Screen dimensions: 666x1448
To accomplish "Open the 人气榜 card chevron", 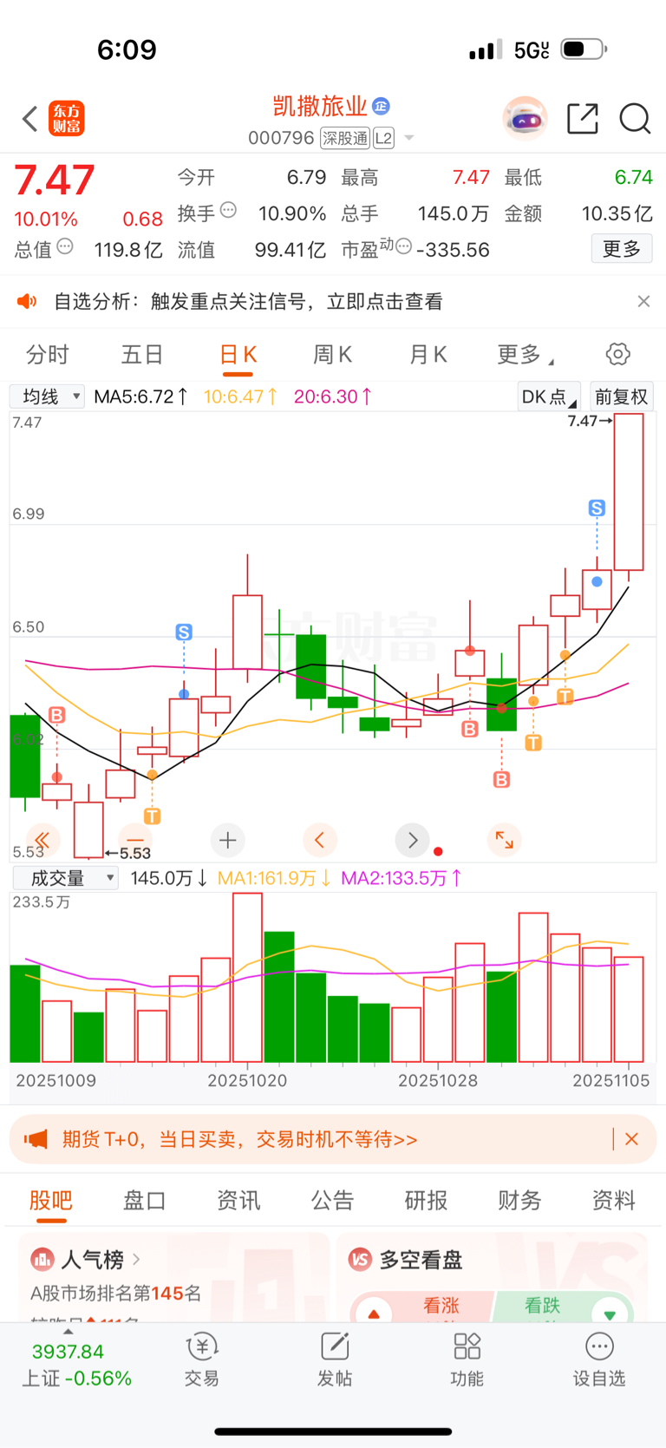I will tap(136, 1259).
